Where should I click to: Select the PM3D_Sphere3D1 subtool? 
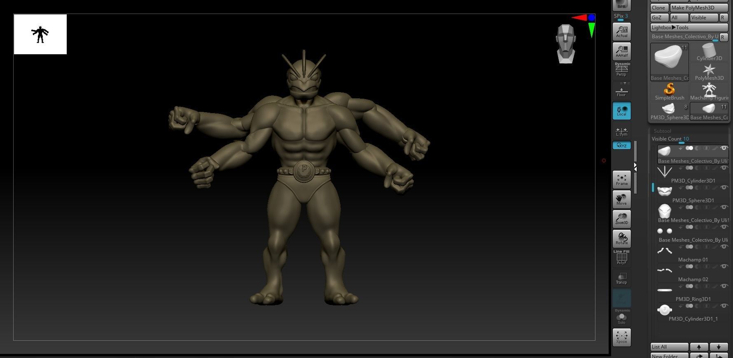pyautogui.click(x=693, y=194)
